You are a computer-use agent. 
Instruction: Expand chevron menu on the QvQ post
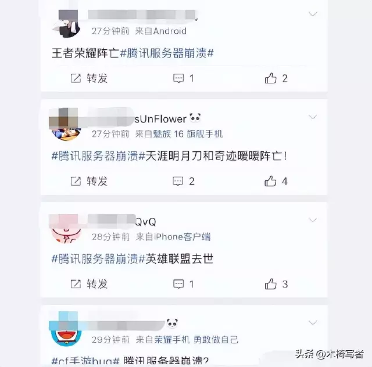pyautogui.click(x=313, y=220)
